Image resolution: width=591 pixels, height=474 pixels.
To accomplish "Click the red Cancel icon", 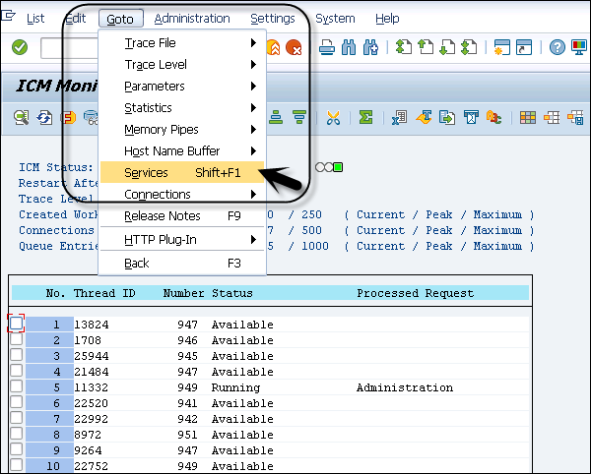I will pyautogui.click(x=293, y=47).
